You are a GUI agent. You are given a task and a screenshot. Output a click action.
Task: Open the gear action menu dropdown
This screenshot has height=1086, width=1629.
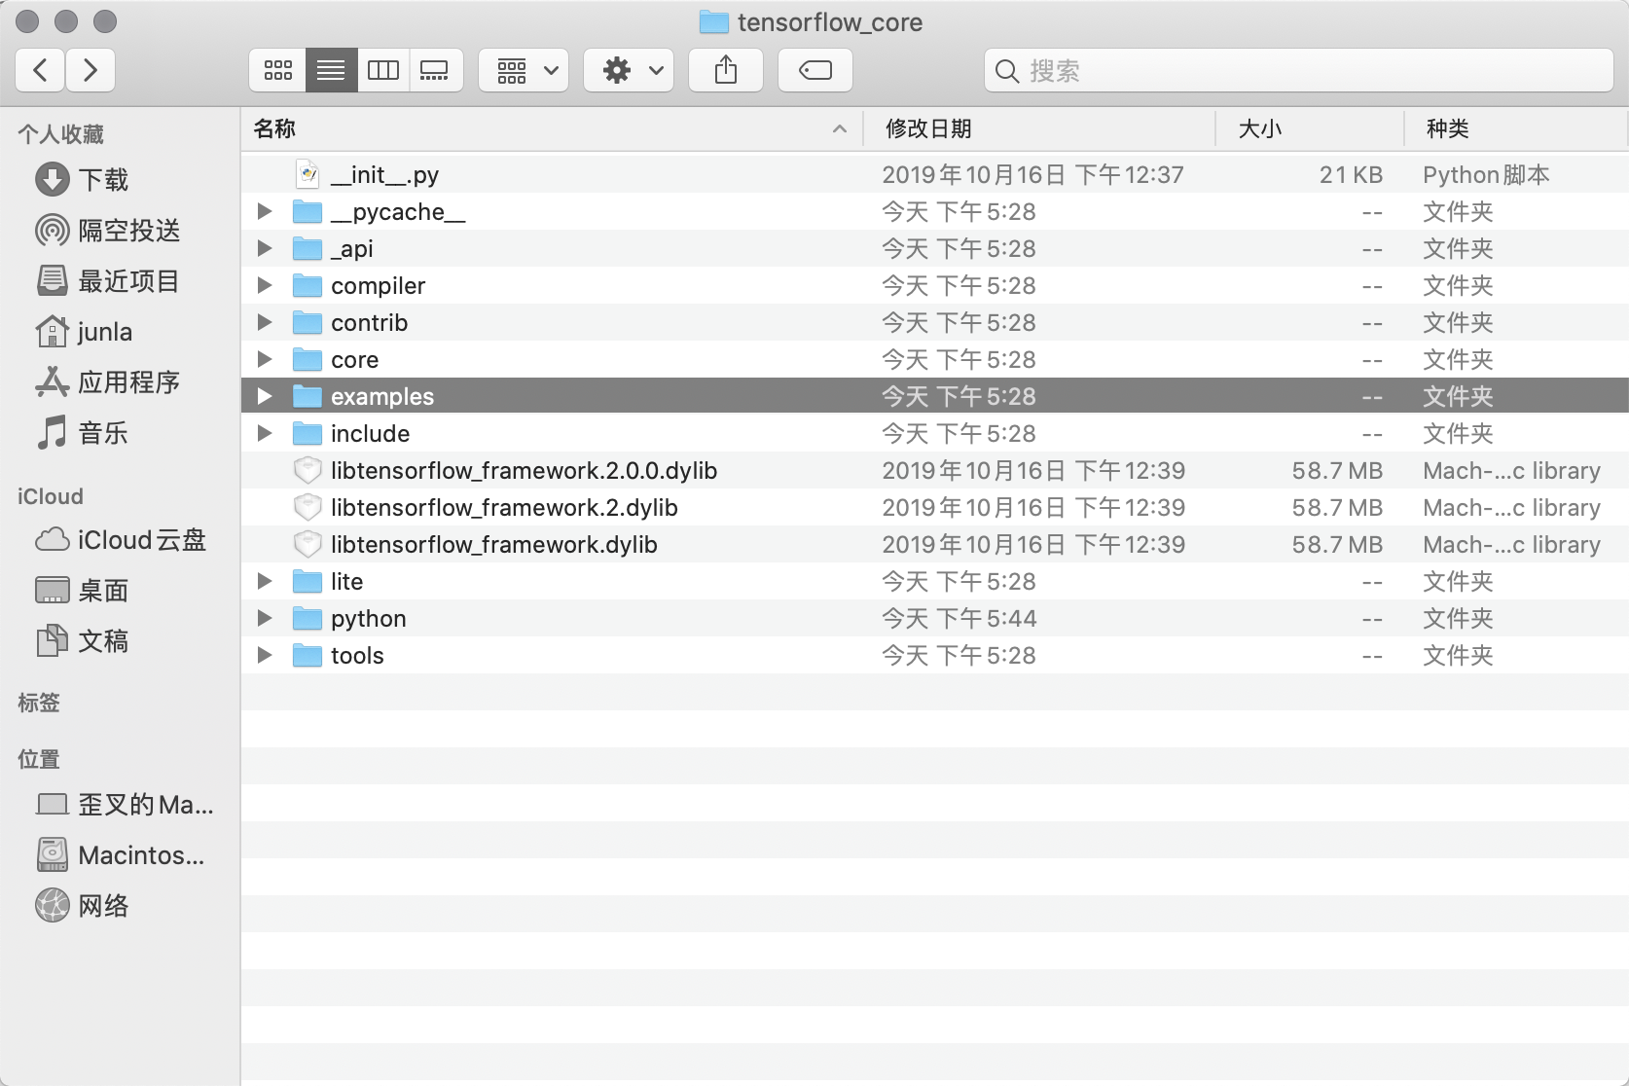click(629, 70)
